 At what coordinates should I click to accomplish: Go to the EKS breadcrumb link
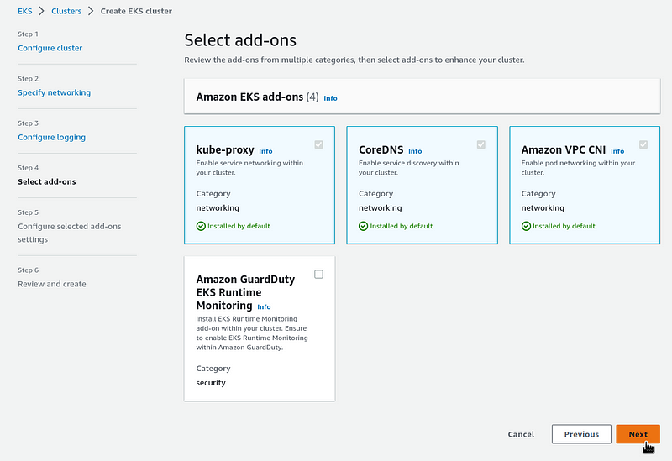(25, 11)
